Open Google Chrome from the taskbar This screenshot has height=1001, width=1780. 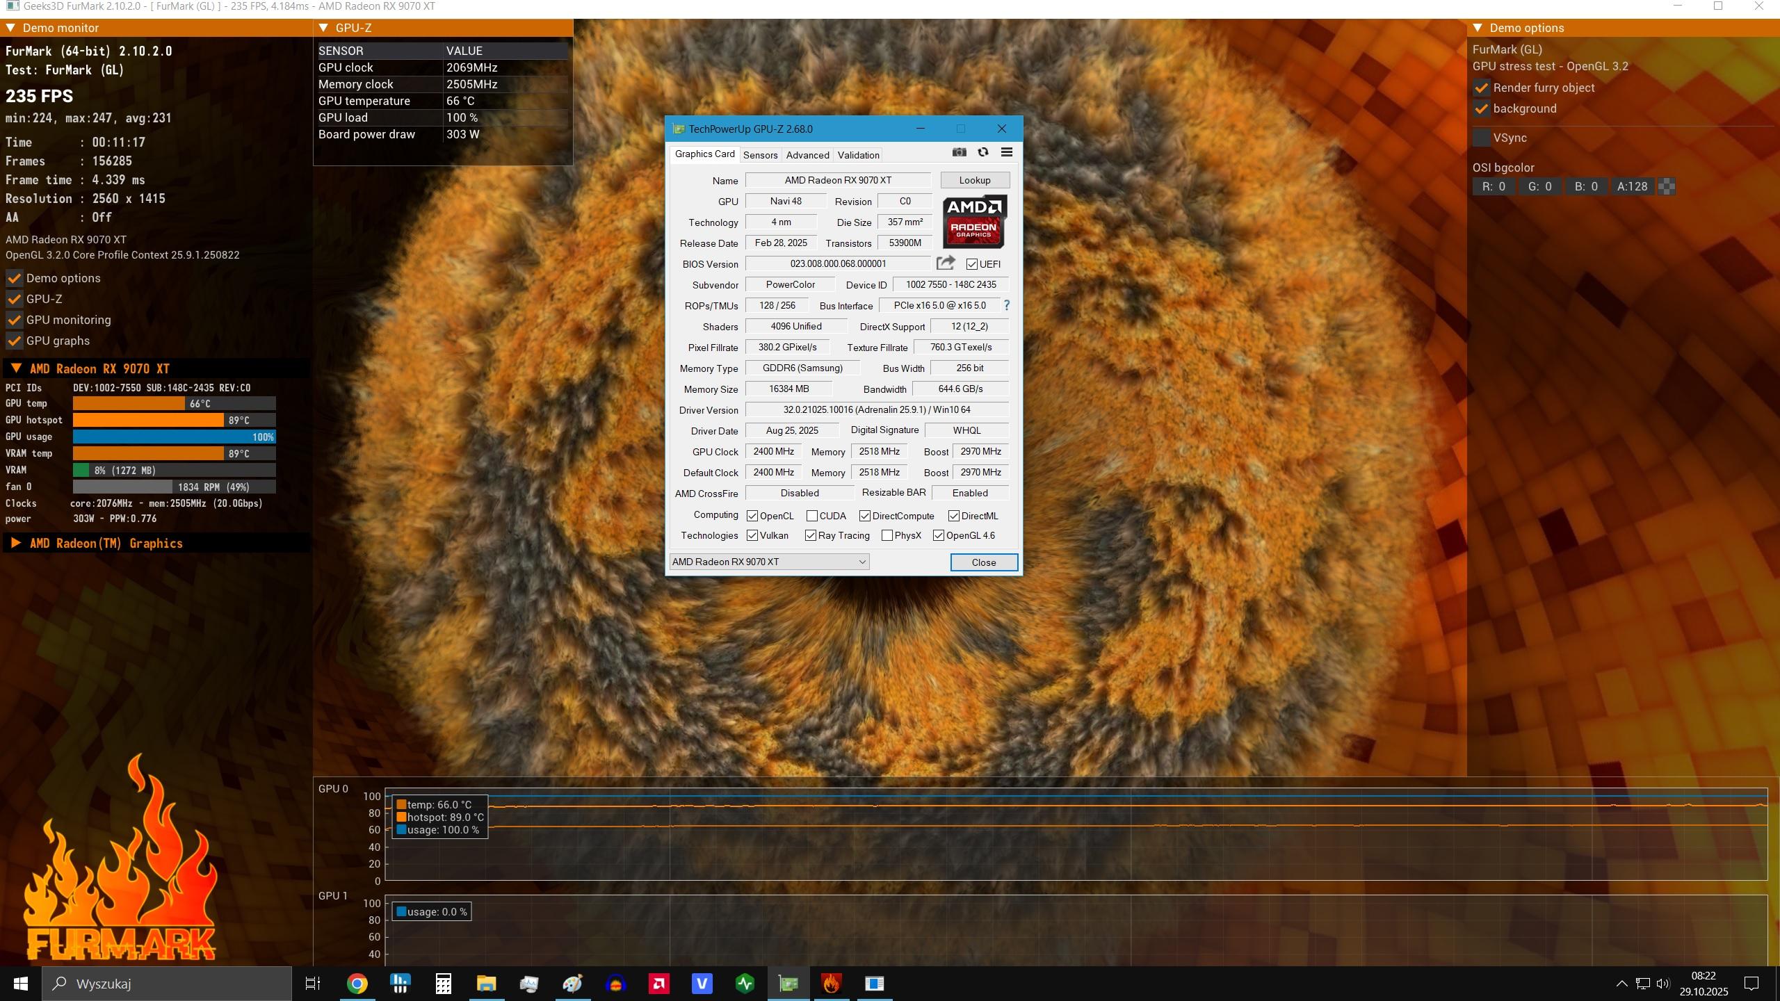tap(357, 983)
